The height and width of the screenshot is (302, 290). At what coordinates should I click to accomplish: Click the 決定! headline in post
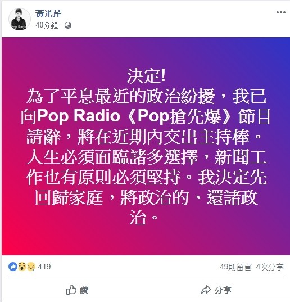[146, 76]
